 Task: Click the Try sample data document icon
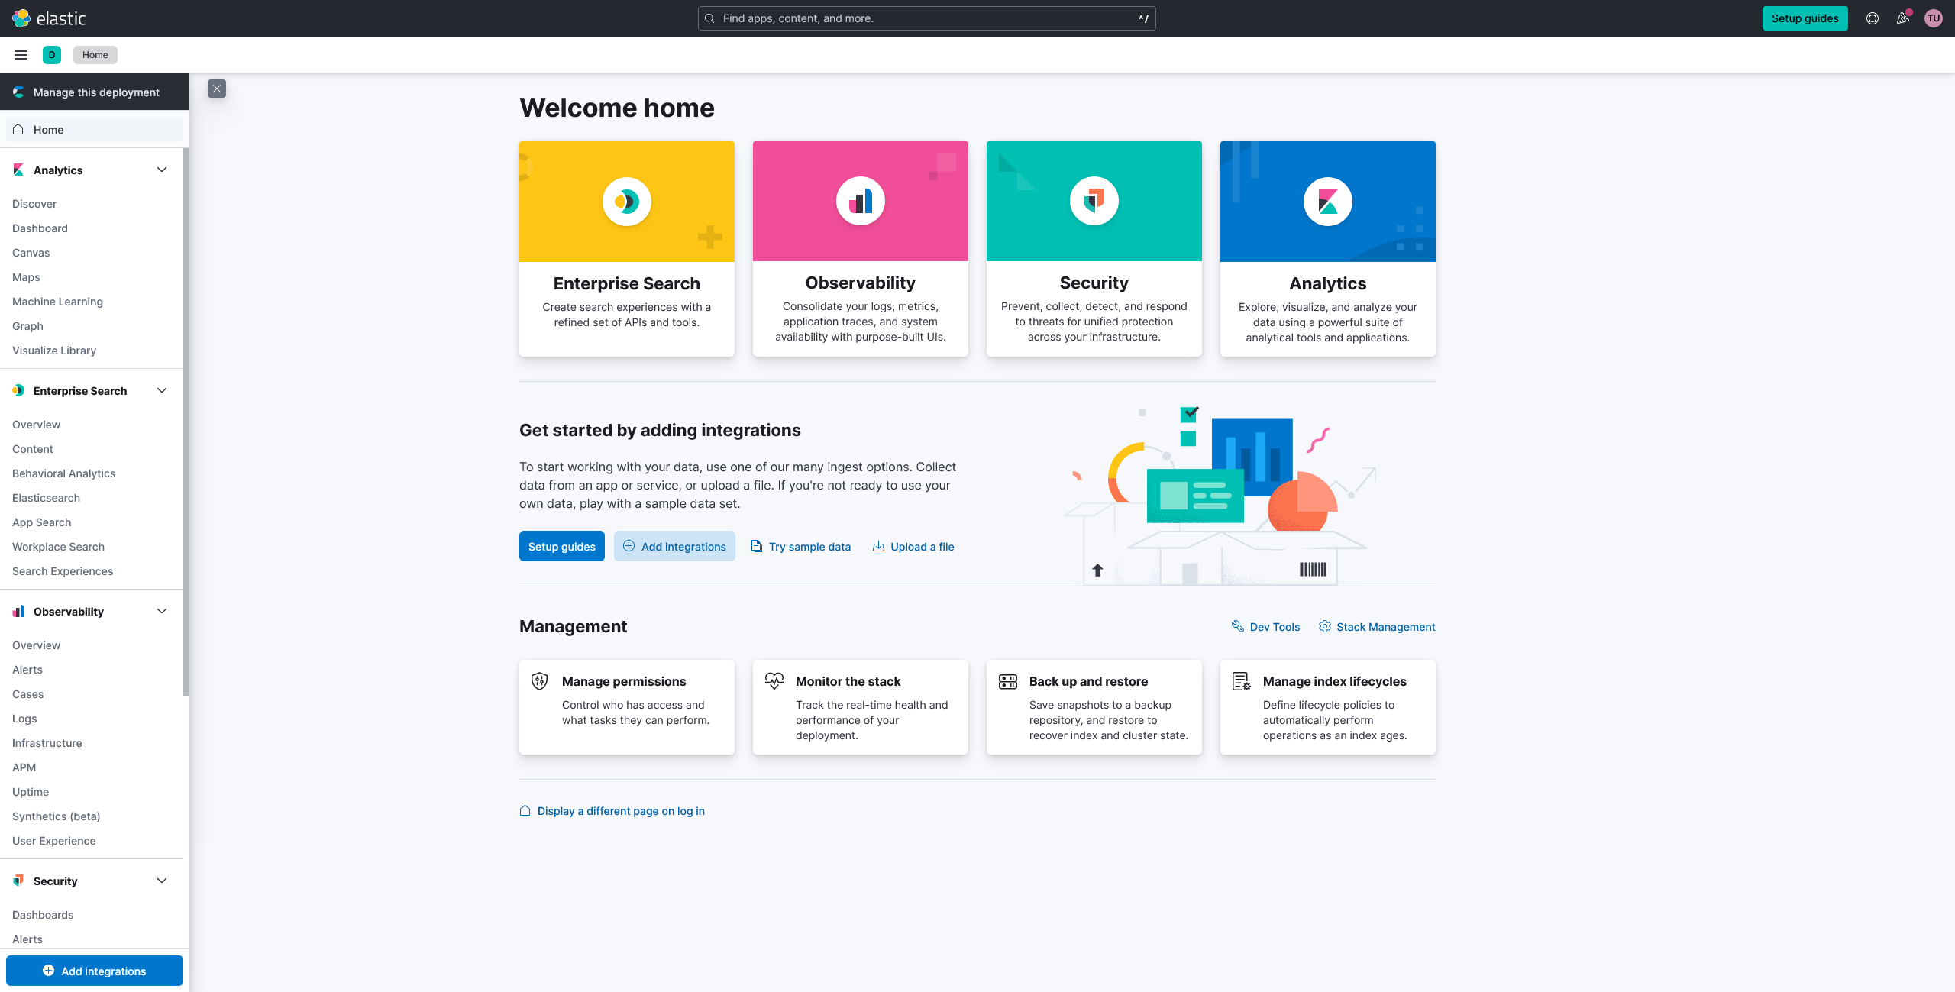coord(757,546)
